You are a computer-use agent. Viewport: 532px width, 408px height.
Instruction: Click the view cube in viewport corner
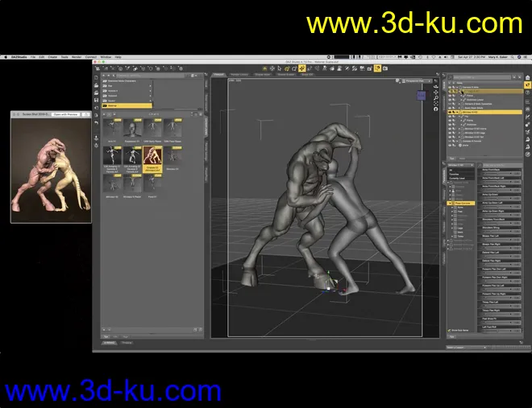pyautogui.click(x=420, y=96)
